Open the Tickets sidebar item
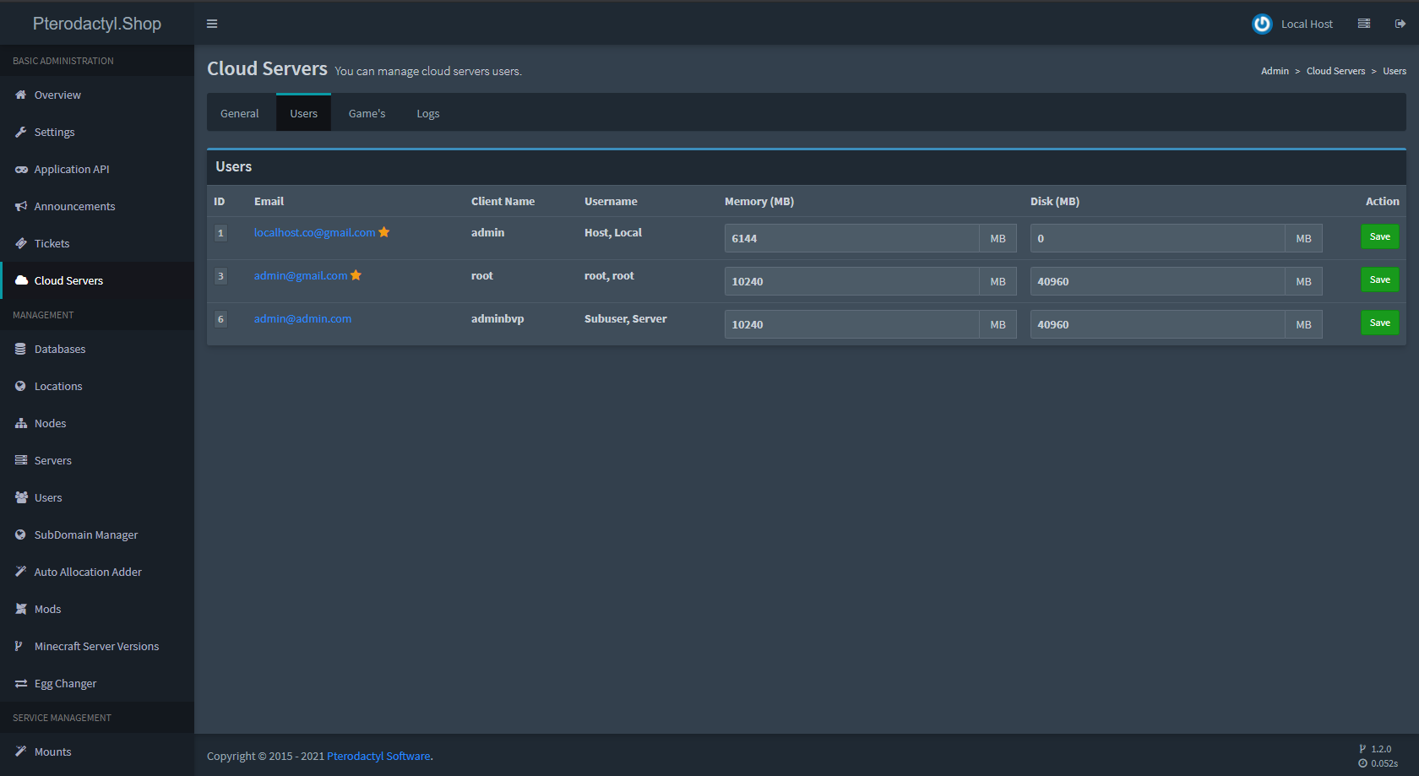Image resolution: width=1419 pixels, height=776 pixels. [x=52, y=243]
